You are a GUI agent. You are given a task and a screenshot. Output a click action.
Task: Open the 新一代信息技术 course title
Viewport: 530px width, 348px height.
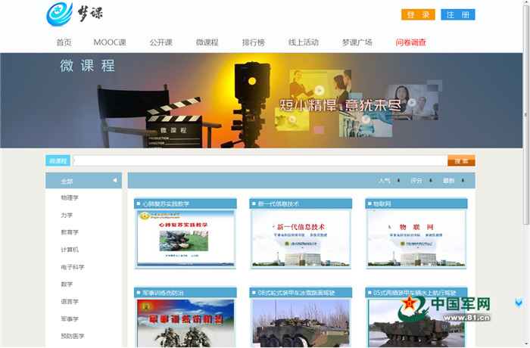[278, 204]
